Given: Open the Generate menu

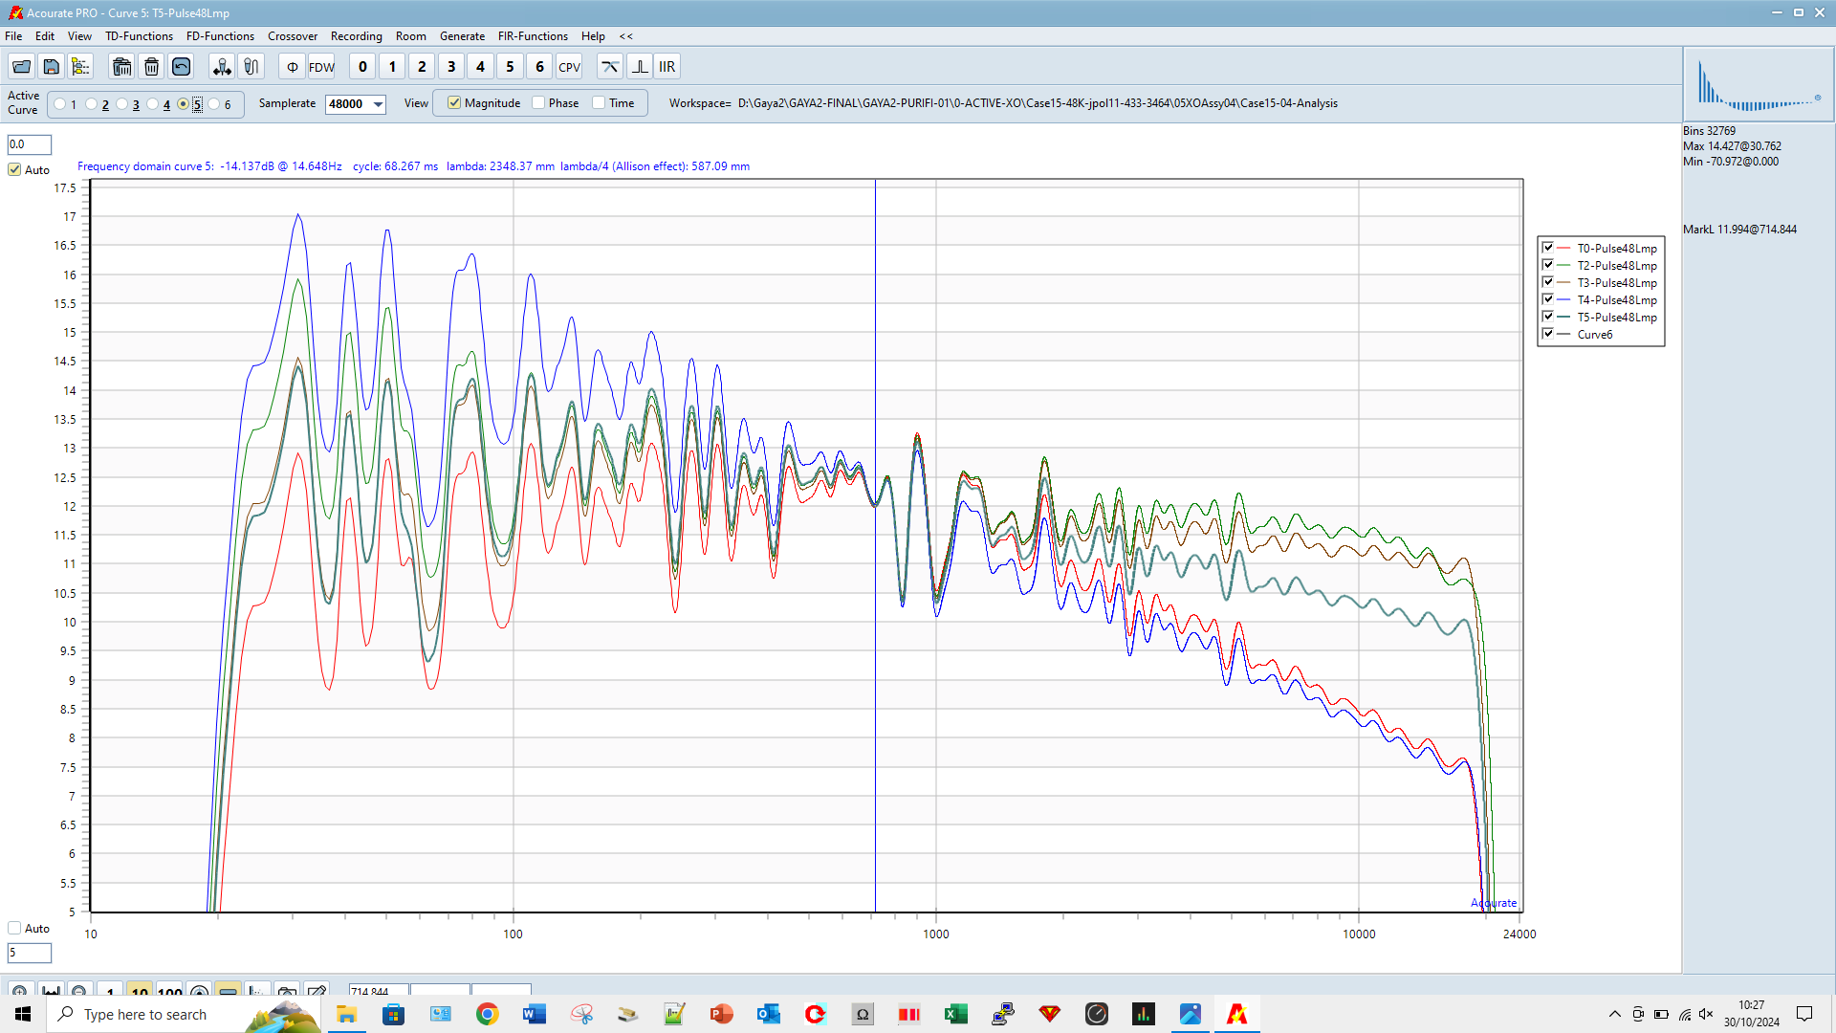Looking at the screenshot, I should coord(462,36).
